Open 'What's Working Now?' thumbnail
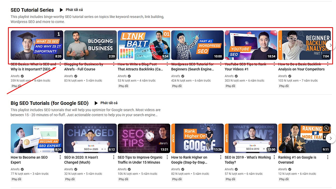 [x=251, y=138]
